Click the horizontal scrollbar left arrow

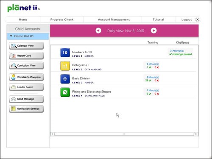click(x=53, y=134)
